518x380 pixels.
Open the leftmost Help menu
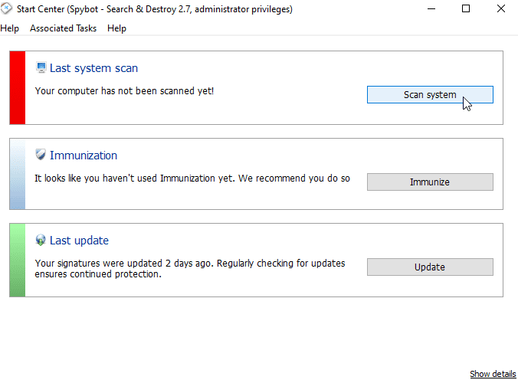[10, 28]
